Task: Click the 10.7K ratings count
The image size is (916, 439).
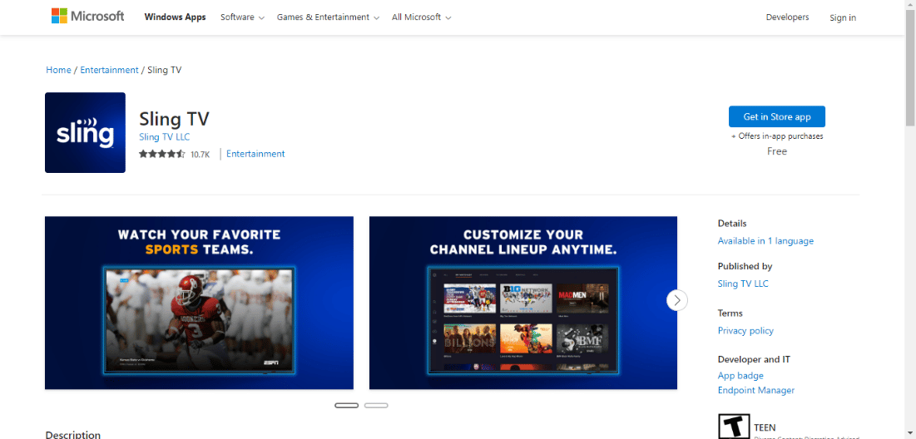Action: click(x=200, y=155)
